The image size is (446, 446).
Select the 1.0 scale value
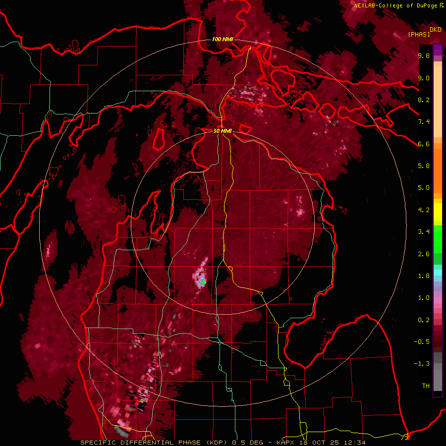click(424, 298)
